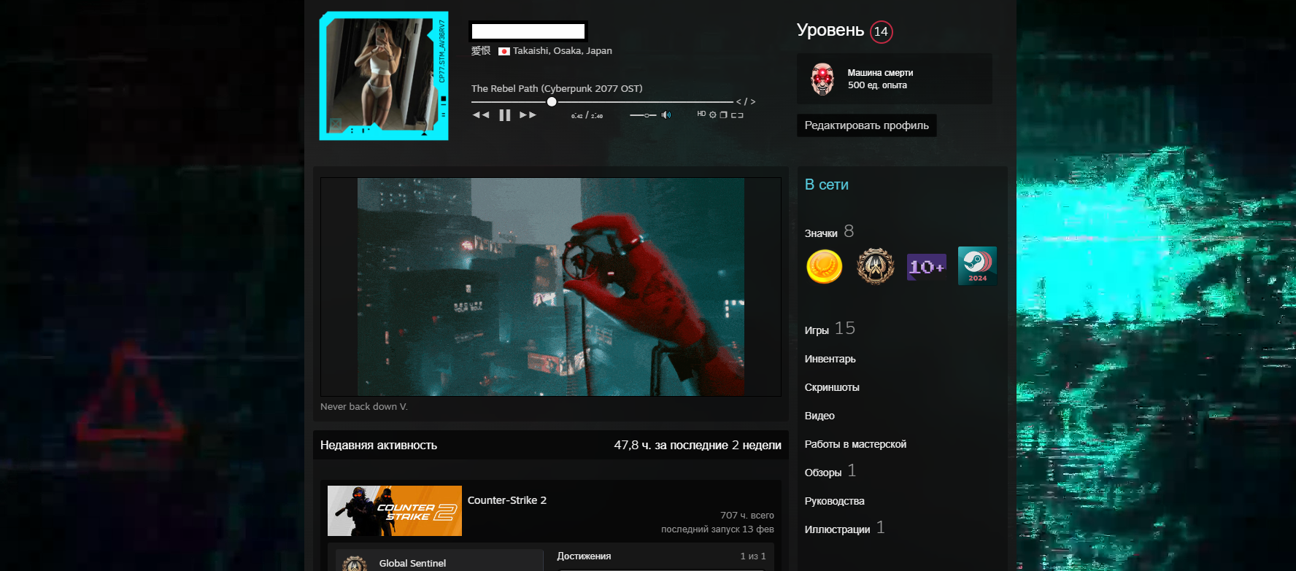1296x571 pixels.
Task: Click the Уровень level label
Action: click(x=830, y=30)
